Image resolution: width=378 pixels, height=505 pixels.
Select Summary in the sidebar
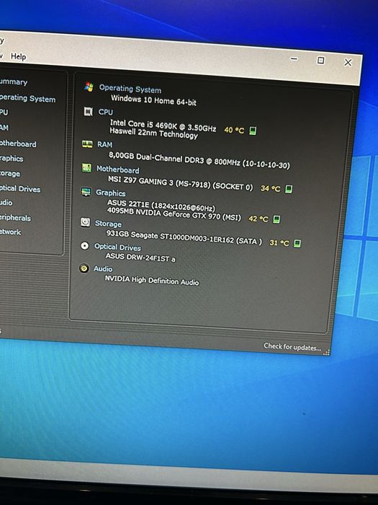[14, 82]
